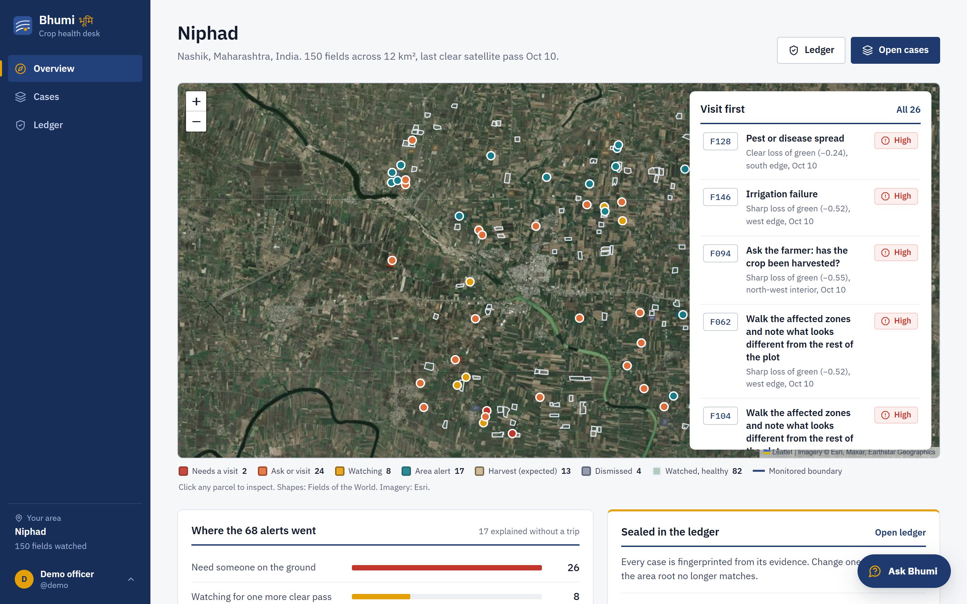Select field code F104
Screen dimensions: 967x604
click(720, 415)
